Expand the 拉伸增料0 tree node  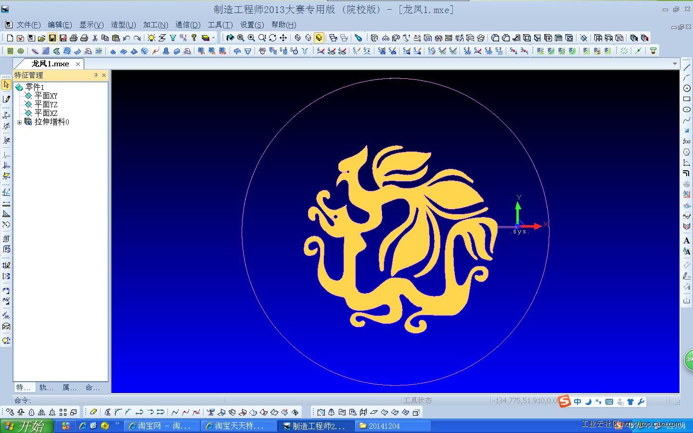point(19,122)
